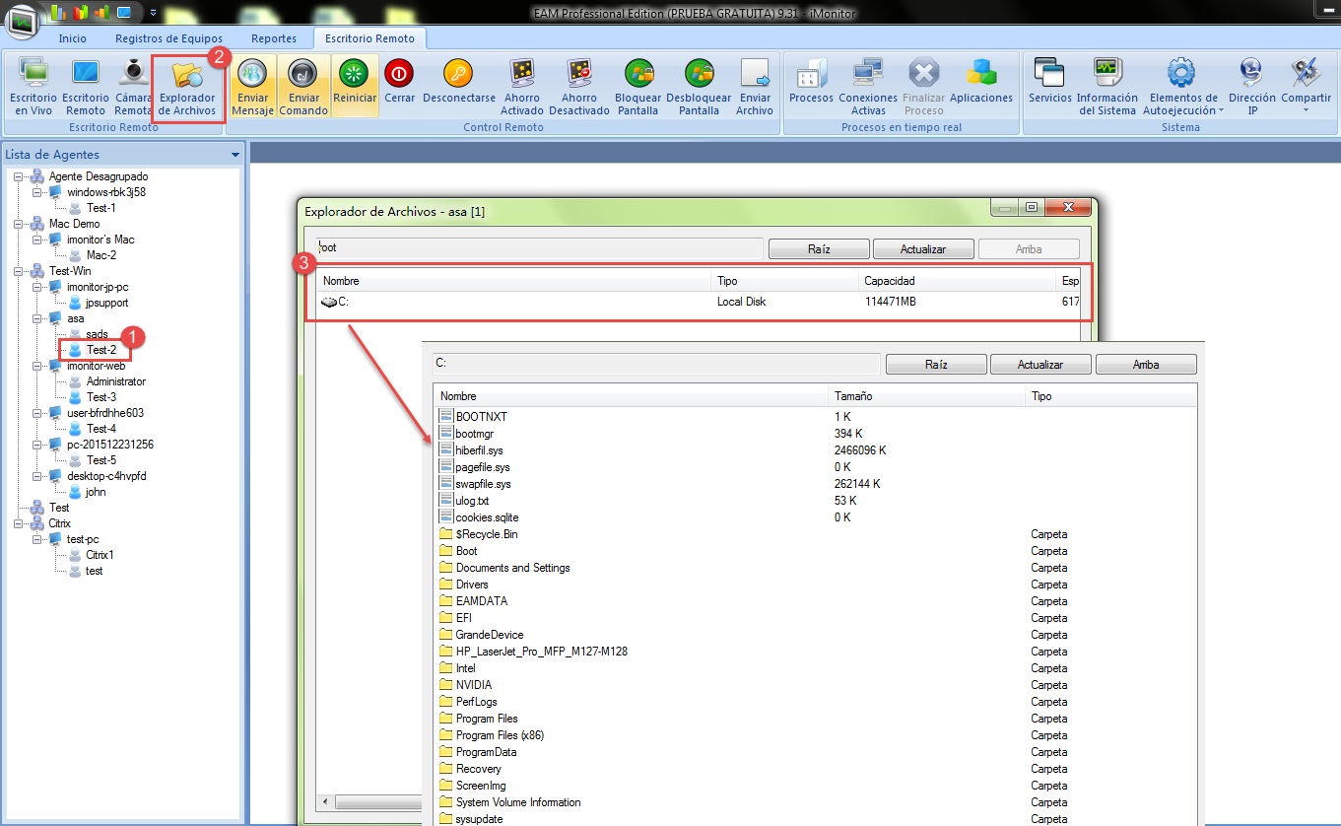Launch Cámara Remota webcam tool
This screenshot has width=1341, height=826.
click(x=133, y=86)
